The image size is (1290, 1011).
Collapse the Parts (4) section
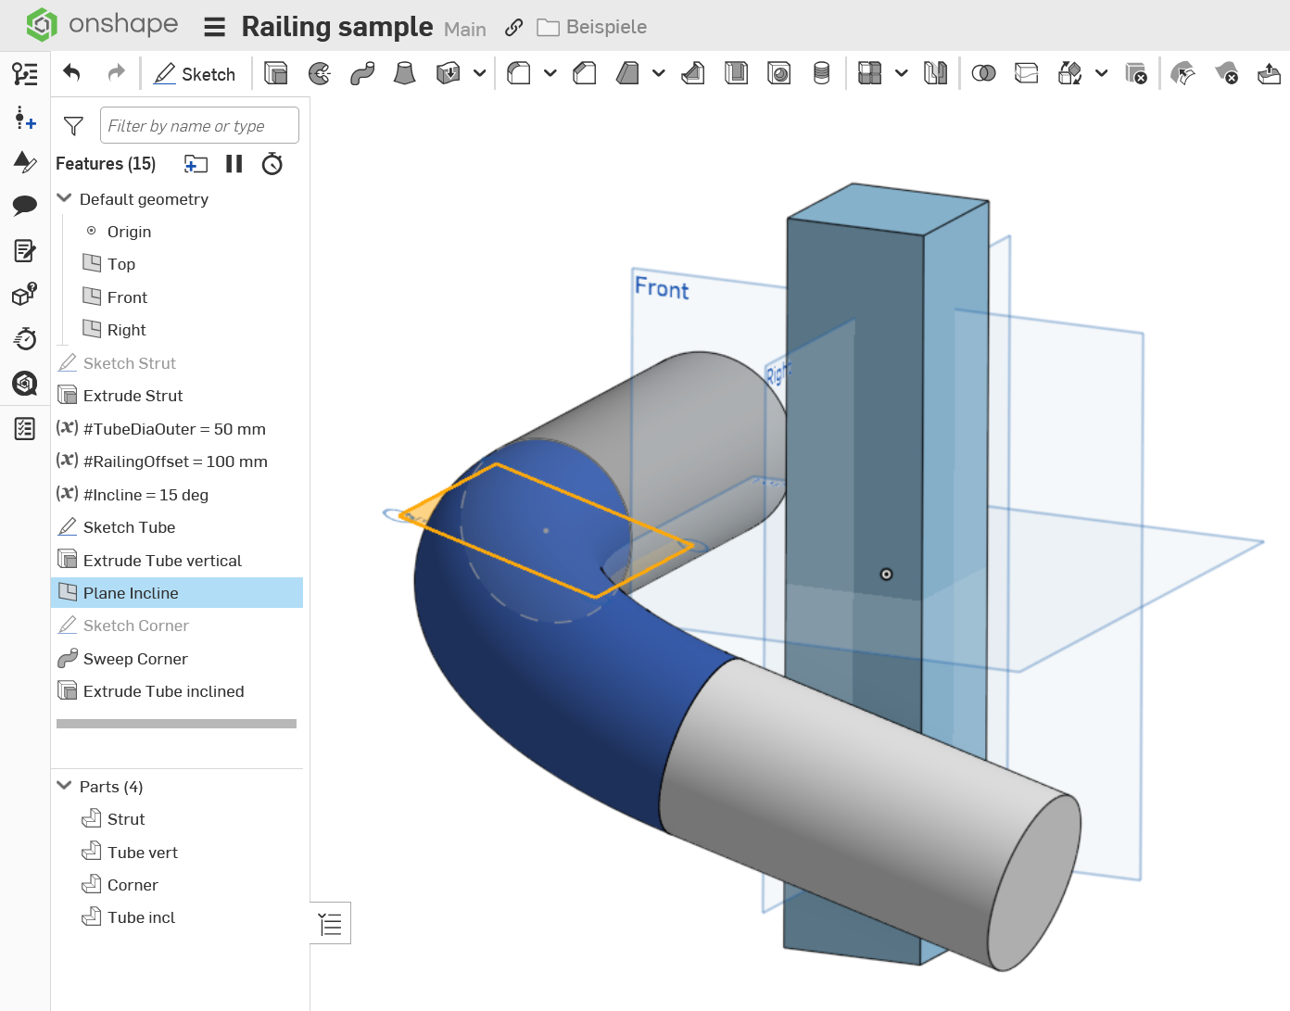pos(64,786)
